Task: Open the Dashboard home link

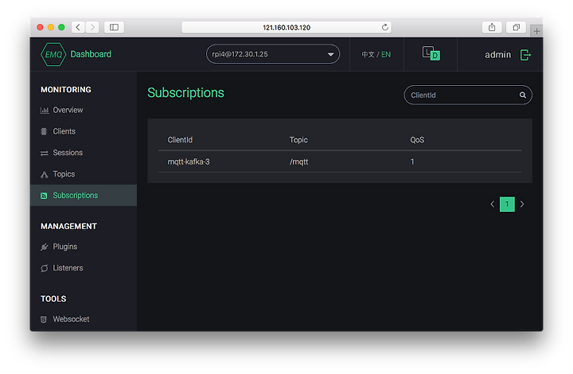Action: (91, 54)
